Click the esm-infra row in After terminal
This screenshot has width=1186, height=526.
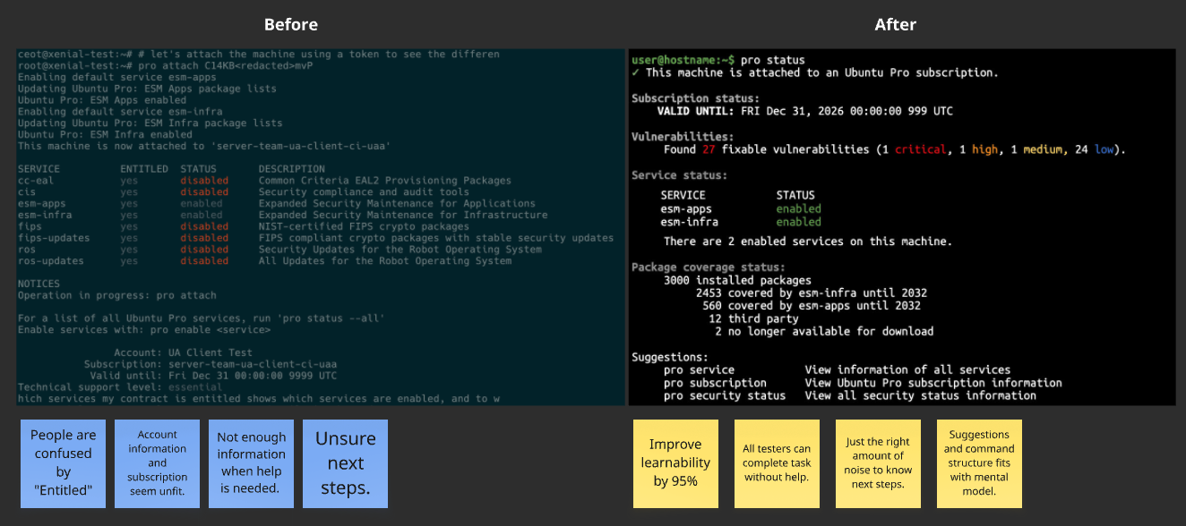[741, 222]
